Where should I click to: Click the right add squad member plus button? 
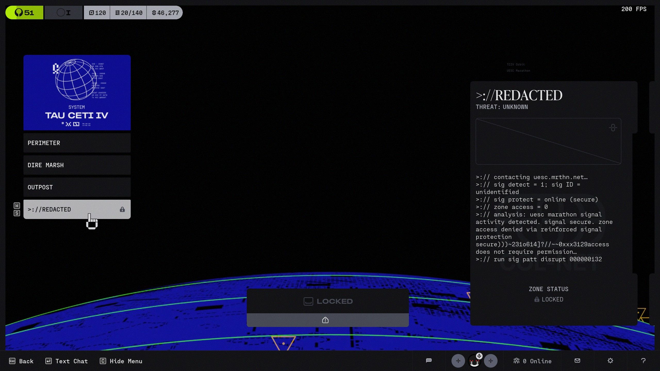(490, 361)
